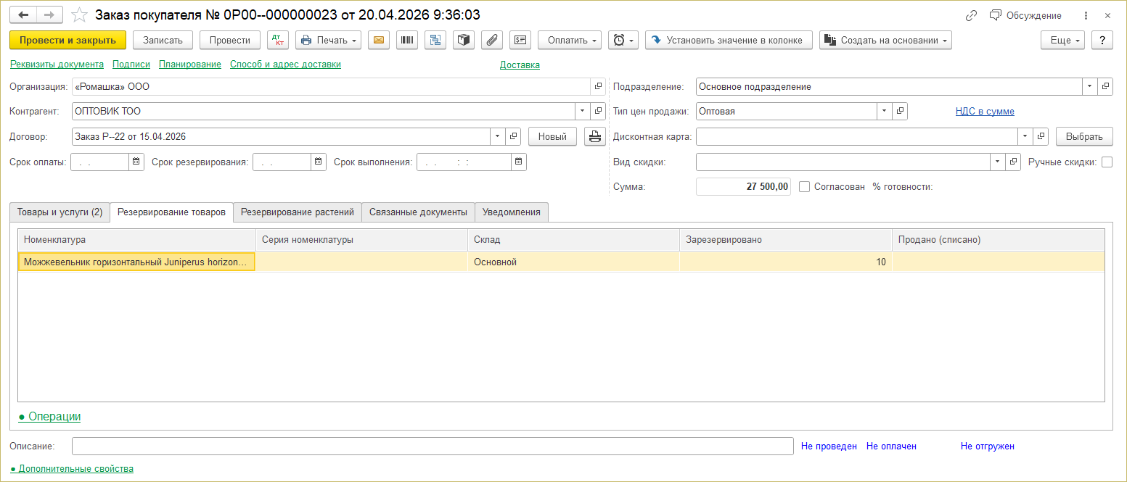The height and width of the screenshot is (482, 1127).
Task: Expand the Контрагент dropdown
Action: (582, 112)
